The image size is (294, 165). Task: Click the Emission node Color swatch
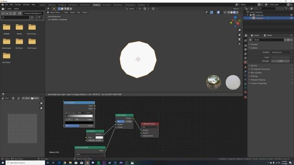(x=99, y=137)
